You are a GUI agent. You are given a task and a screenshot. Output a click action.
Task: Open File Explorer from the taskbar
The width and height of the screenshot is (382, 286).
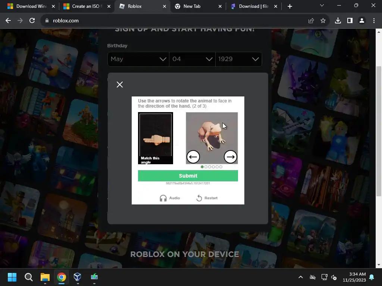coord(45,277)
